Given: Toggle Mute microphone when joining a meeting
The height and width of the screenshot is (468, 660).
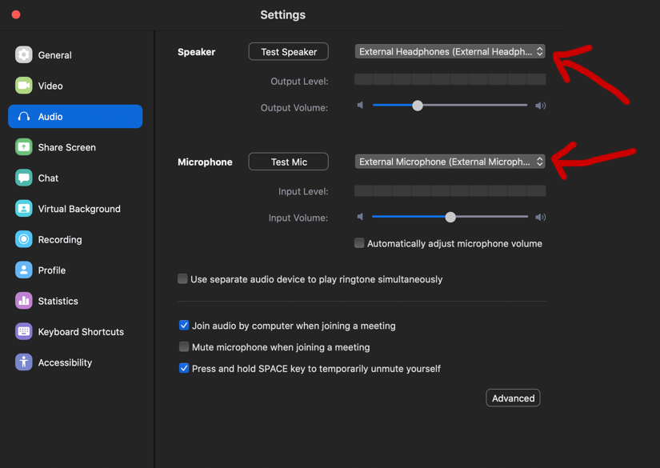Looking at the screenshot, I should 184,346.
